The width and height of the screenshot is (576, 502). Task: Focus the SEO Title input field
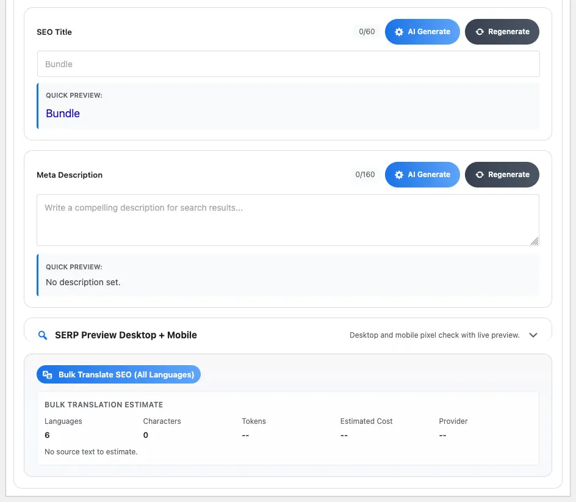pos(289,64)
